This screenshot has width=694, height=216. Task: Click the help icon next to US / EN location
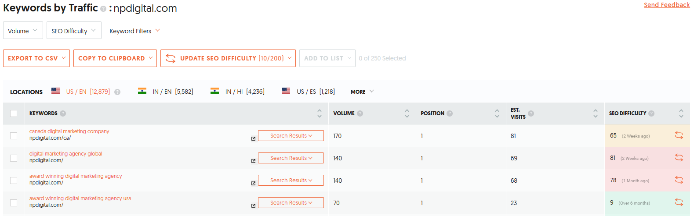pos(117,92)
